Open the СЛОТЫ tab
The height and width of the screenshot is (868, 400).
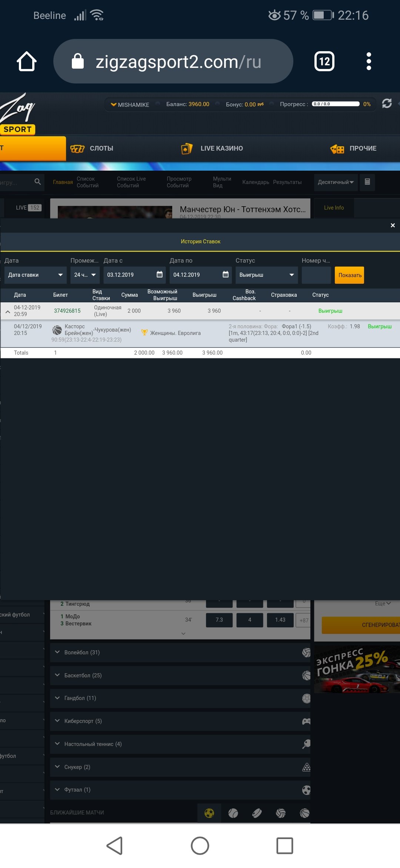click(92, 148)
